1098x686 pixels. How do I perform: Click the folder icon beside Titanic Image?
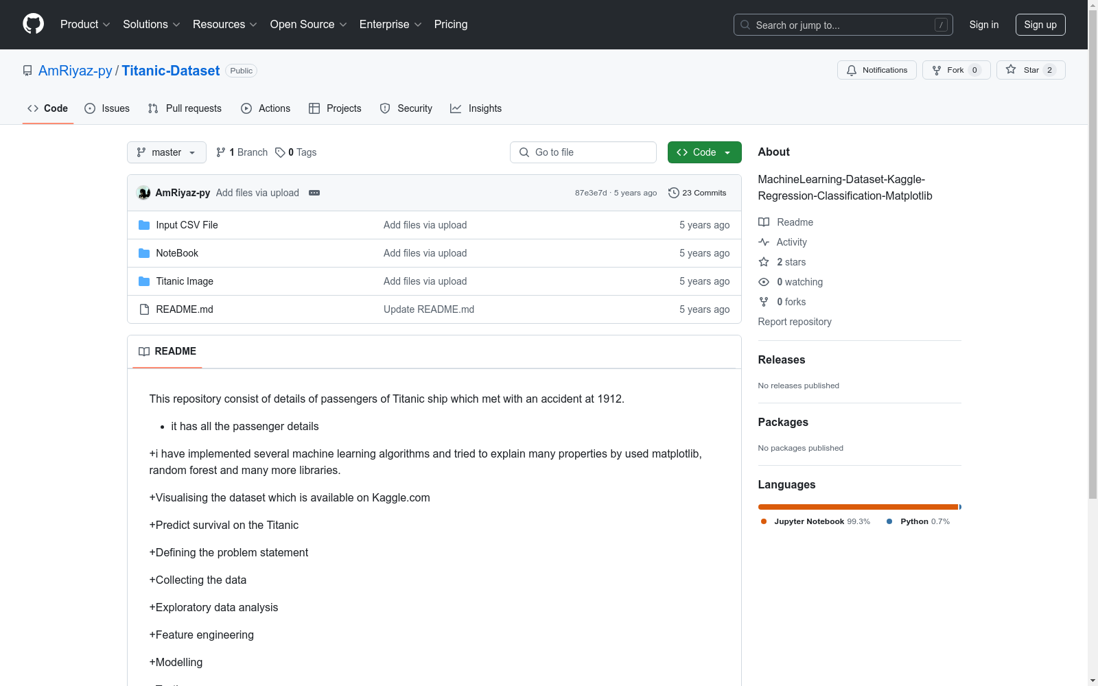pos(144,281)
